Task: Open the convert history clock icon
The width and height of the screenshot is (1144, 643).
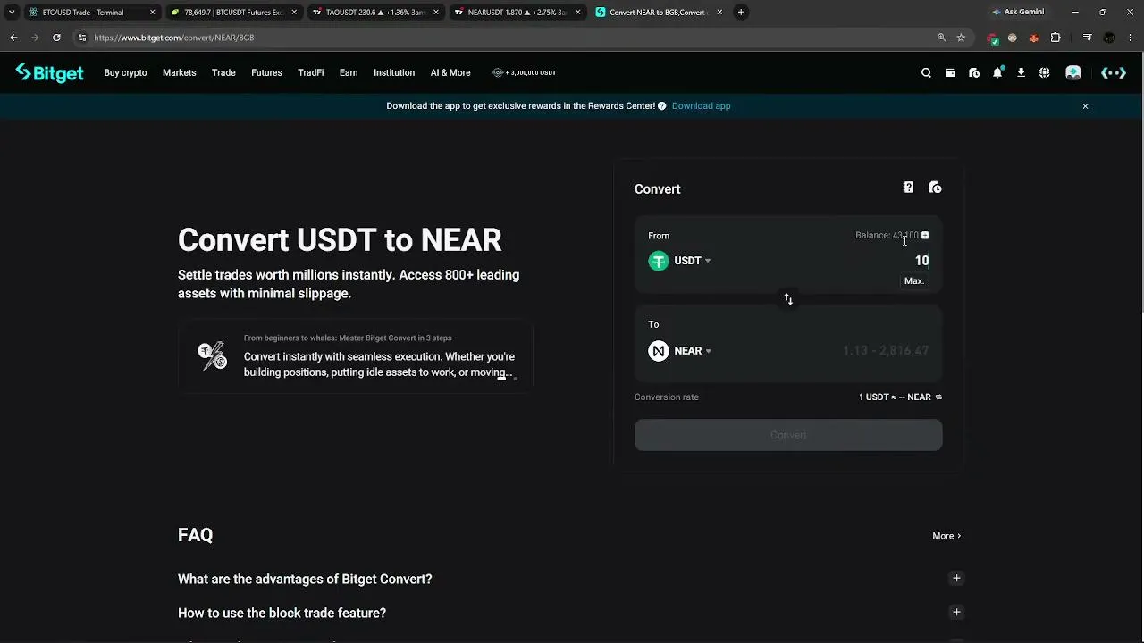Action: point(935,188)
